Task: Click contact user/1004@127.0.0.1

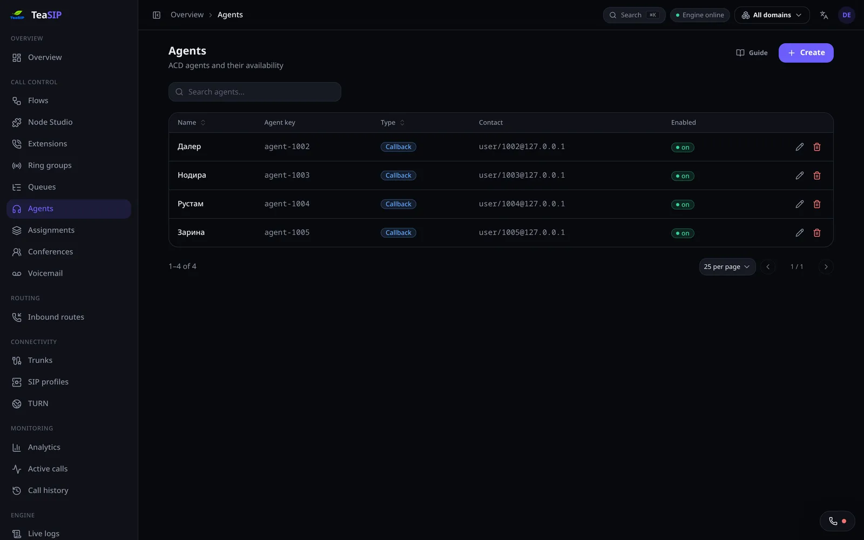Action: click(x=522, y=204)
